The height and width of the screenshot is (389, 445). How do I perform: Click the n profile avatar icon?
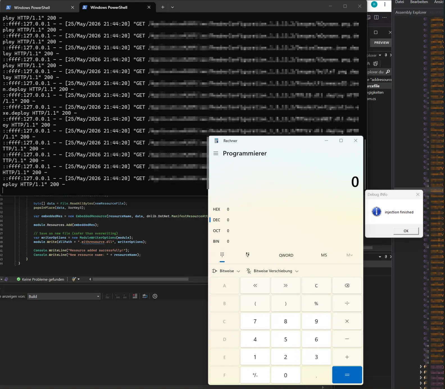(374, 4)
